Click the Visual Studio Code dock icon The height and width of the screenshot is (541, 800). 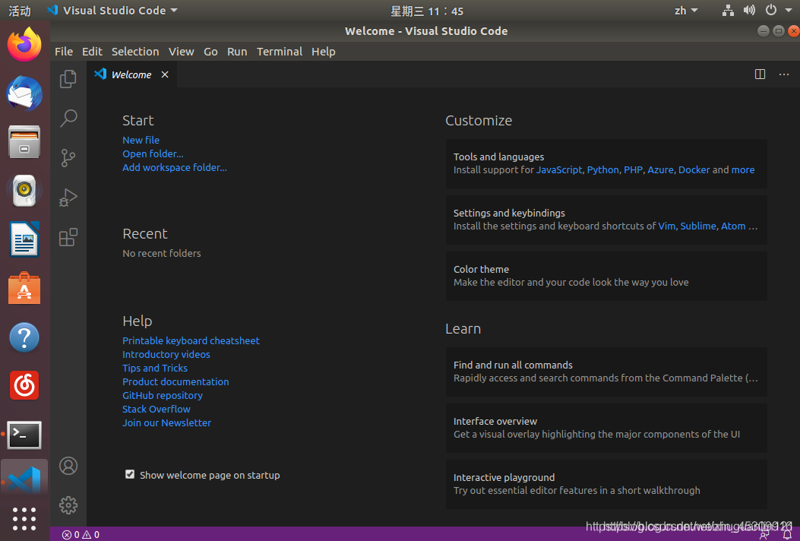24,479
